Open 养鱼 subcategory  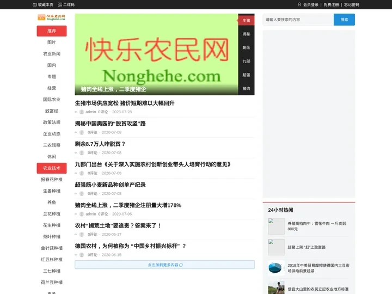click(x=52, y=202)
